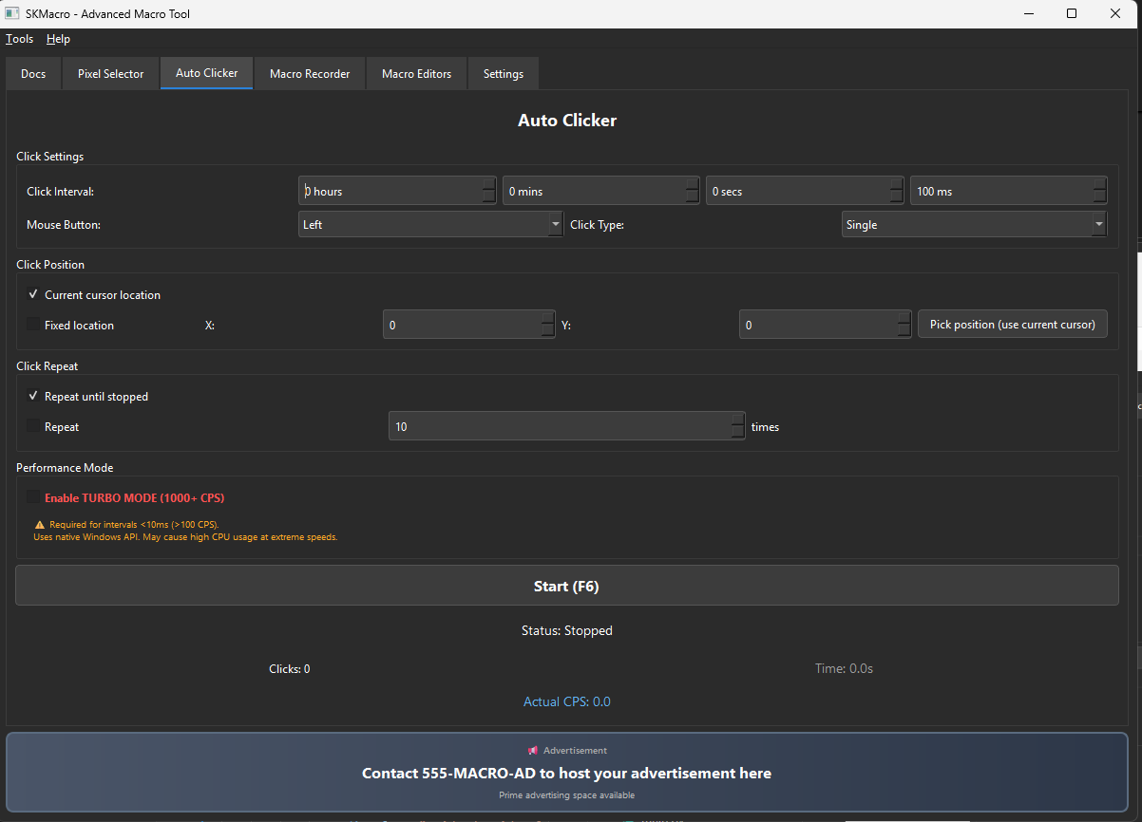Click the Auto Clicker heading
The width and height of the screenshot is (1142, 822).
(x=567, y=121)
